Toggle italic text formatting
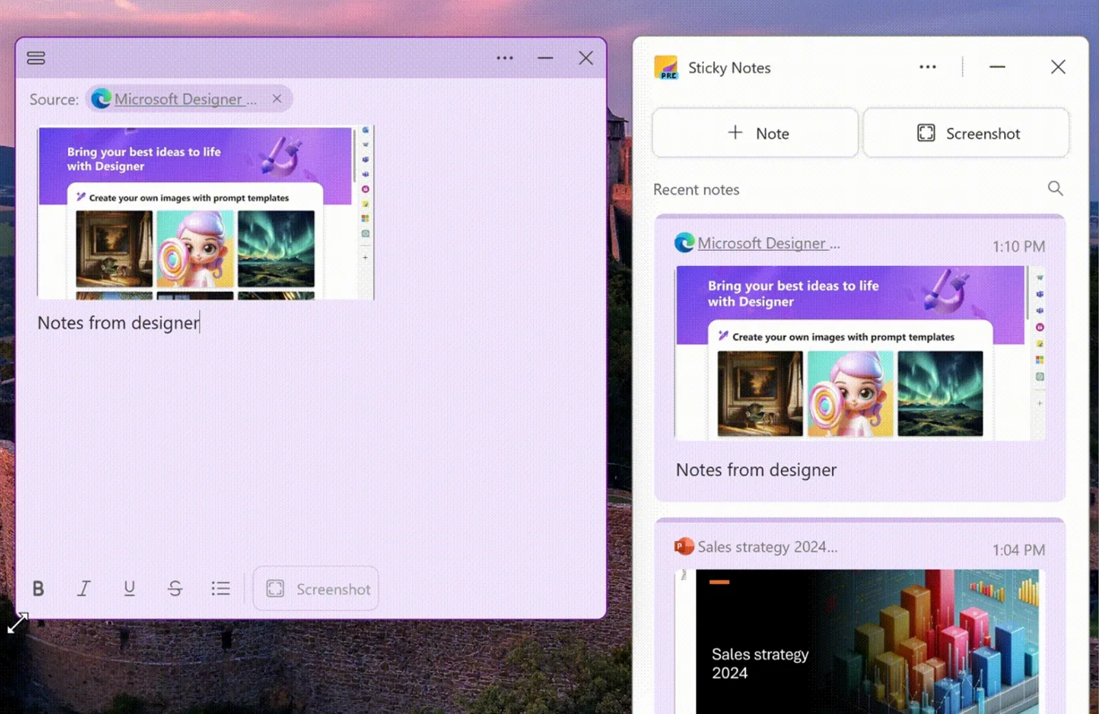This screenshot has width=1099, height=714. [x=84, y=588]
